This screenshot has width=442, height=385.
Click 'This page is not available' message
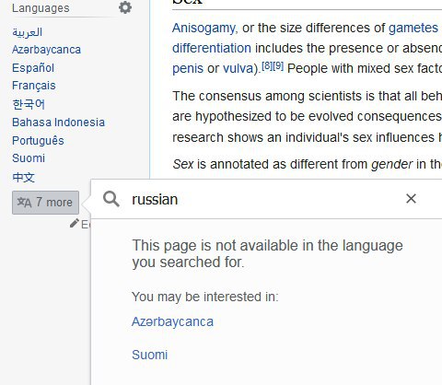pos(267,253)
